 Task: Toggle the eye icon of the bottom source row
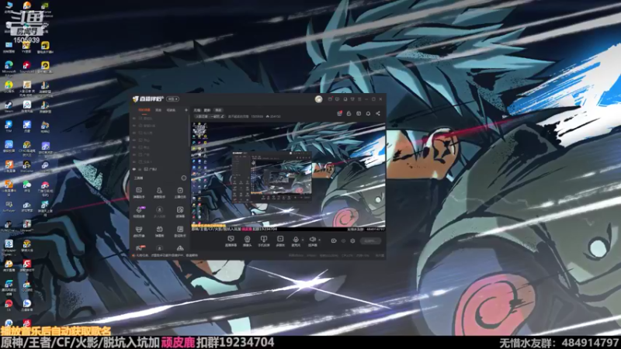click(134, 169)
